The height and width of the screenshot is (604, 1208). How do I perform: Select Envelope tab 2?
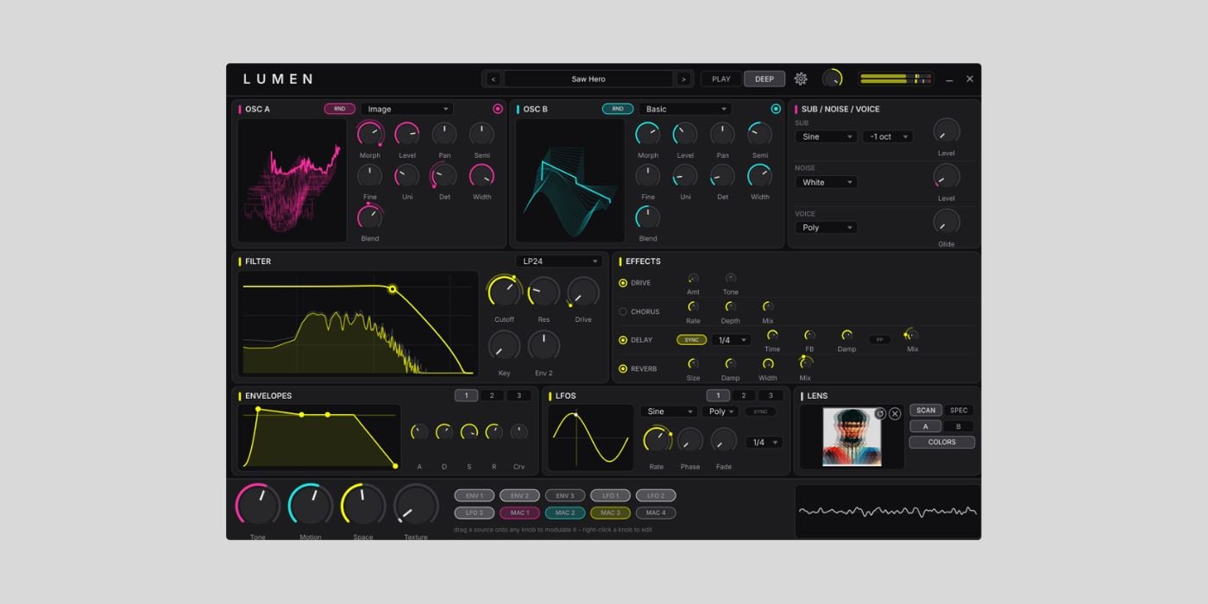pyautogui.click(x=491, y=395)
